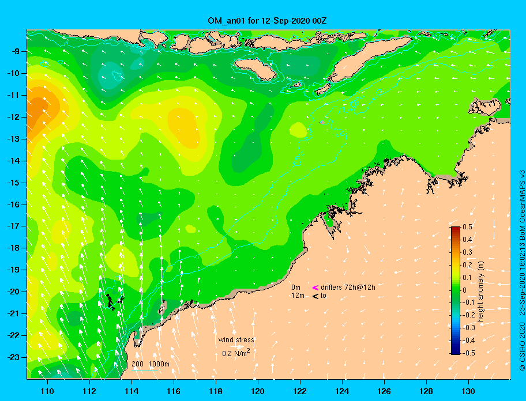Click the magenta drifters arrow marker in legend
Screen dimensions: 526x401
tap(315, 287)
